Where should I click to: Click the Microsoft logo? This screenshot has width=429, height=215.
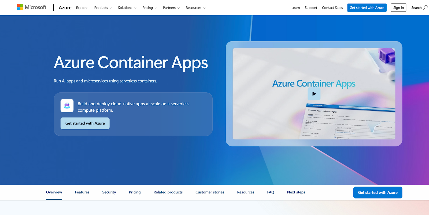[x=32, y=7]
